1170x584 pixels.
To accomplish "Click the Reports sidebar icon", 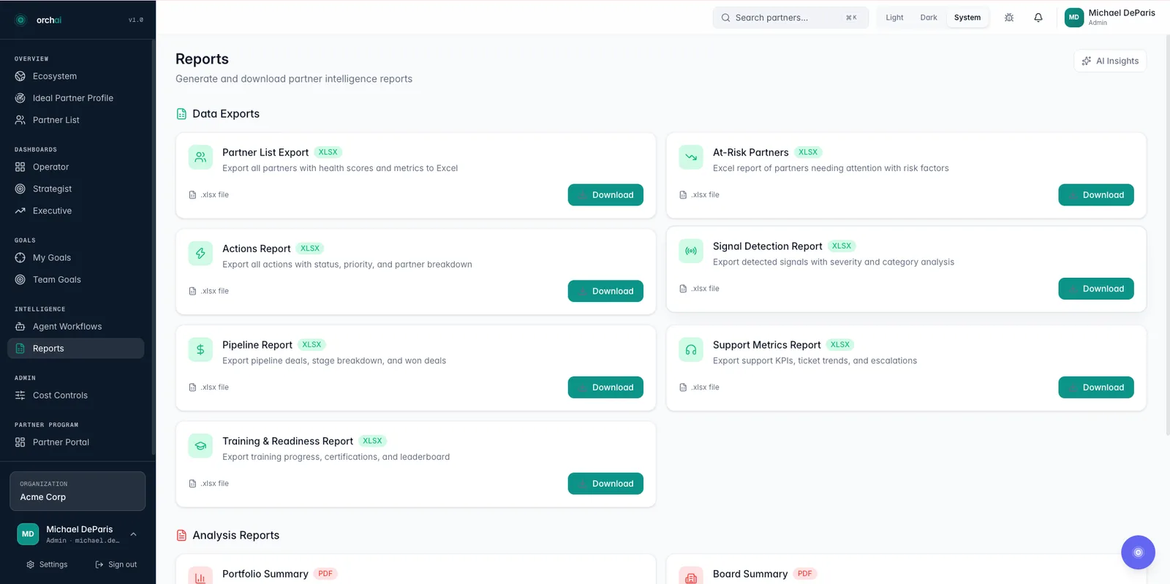I will click(x=20, y=349).
